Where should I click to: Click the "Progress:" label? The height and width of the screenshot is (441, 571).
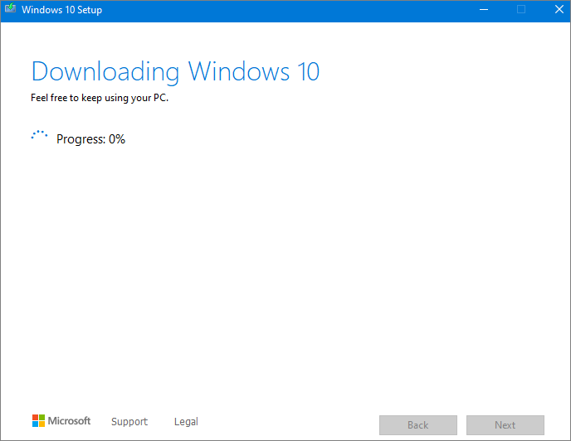click(x=81, y=139)
